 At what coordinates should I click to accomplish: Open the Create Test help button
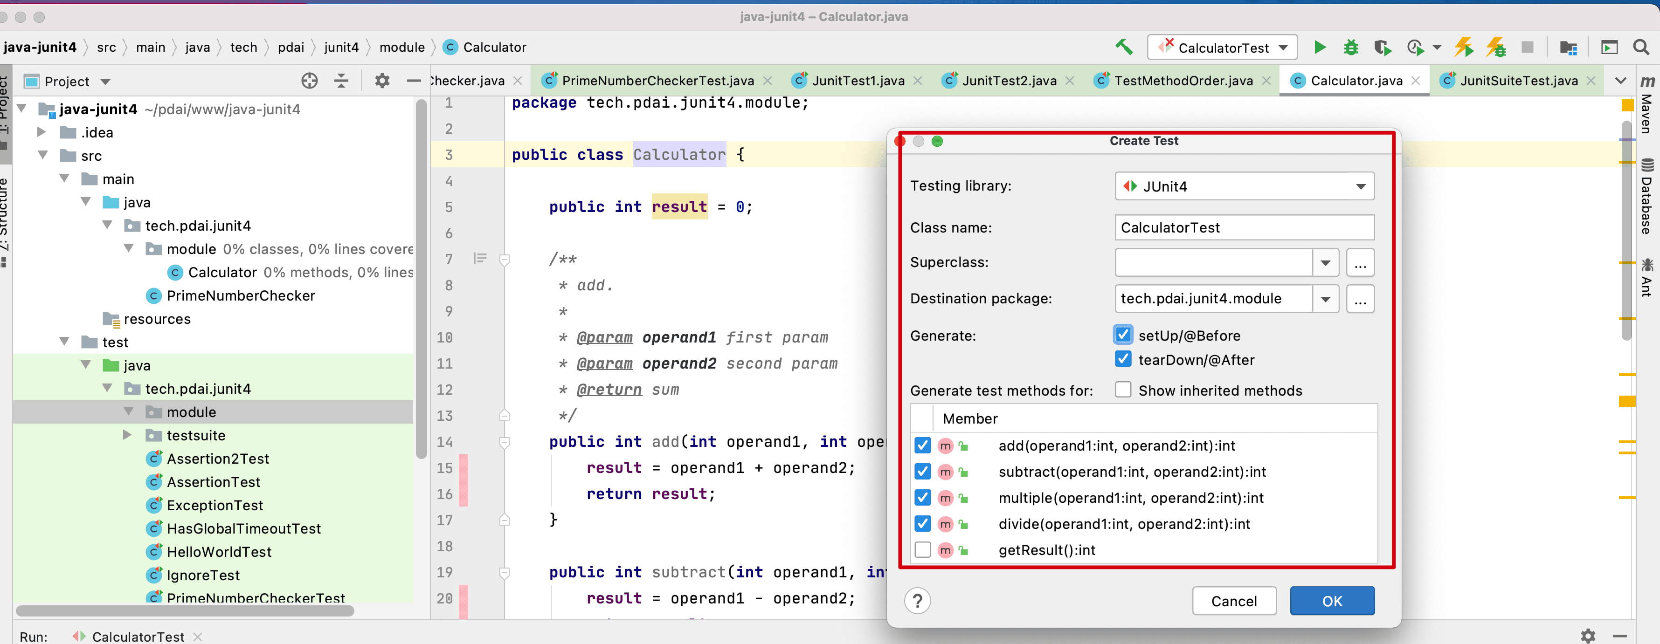coord(917,601)
